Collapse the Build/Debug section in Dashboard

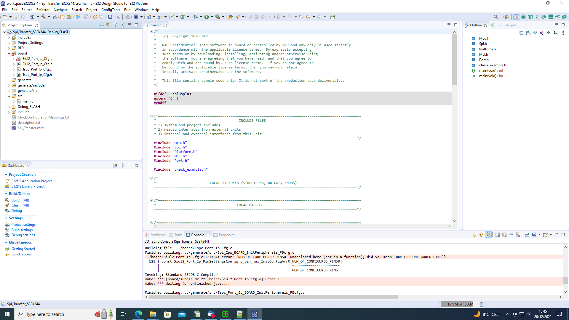pos(6,194)
